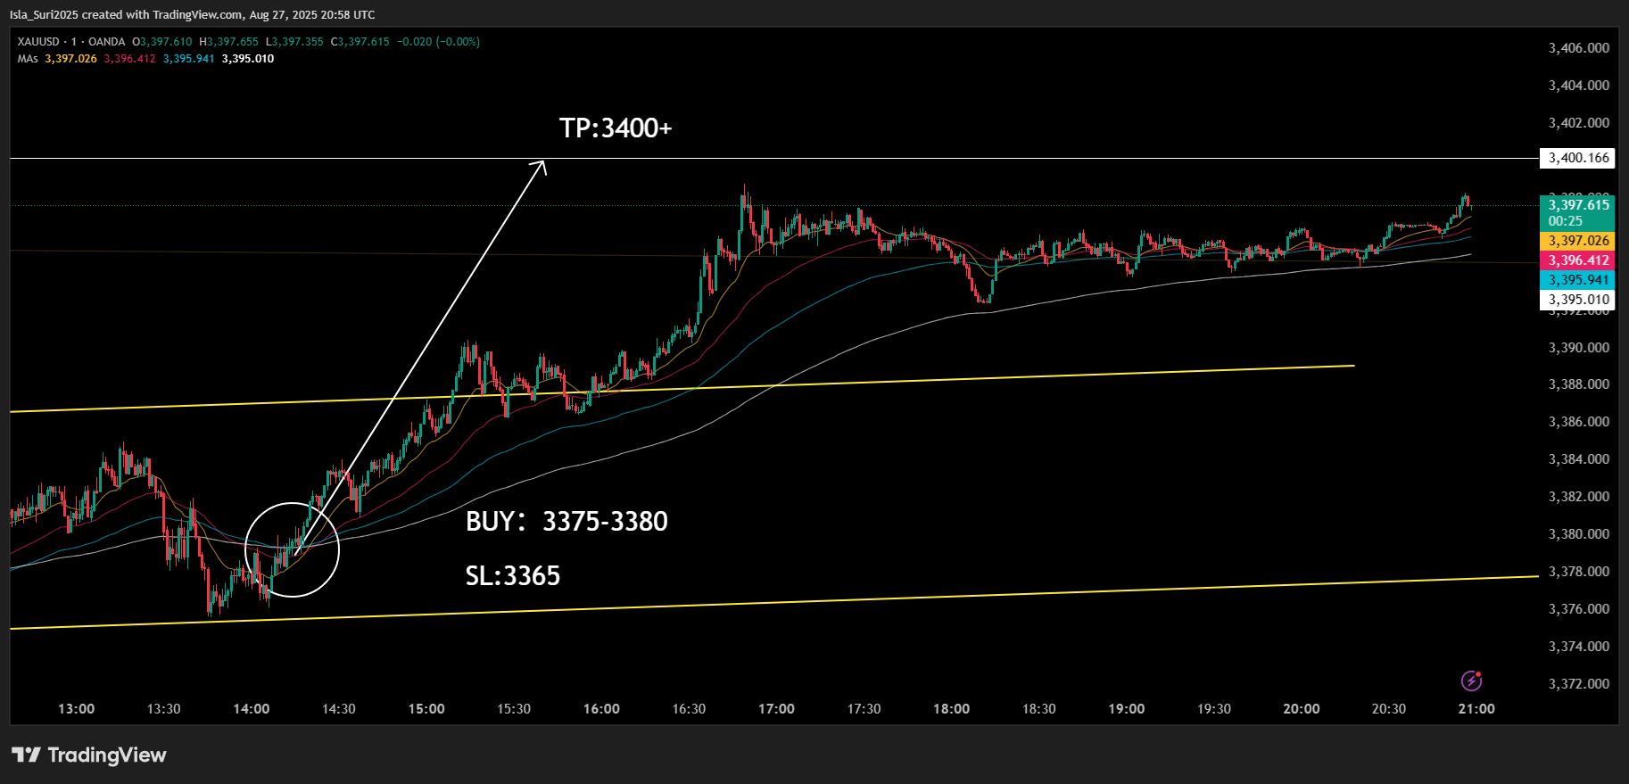This screenshot has width=1629, height=784.
Task: Click the 3,390.000 price scale label
Action: tap(1579, 348)
